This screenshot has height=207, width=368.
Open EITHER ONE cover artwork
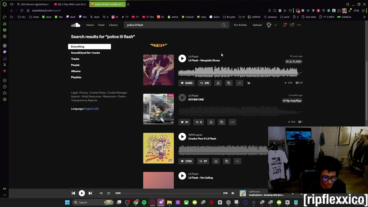[x=158, y=109]
